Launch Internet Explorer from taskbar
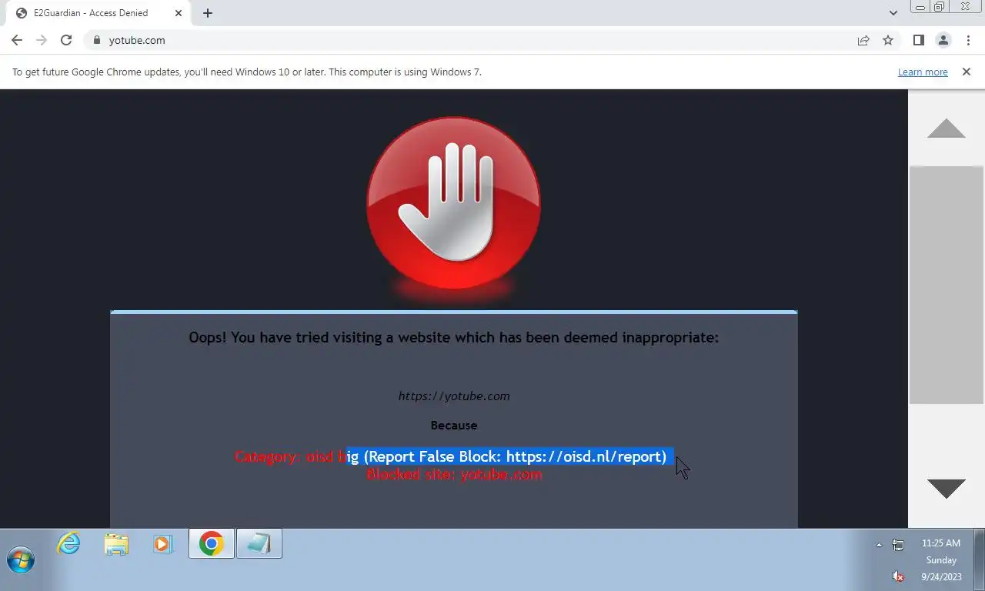This screenshot has width=985, height=591. (x=69, y=544)
